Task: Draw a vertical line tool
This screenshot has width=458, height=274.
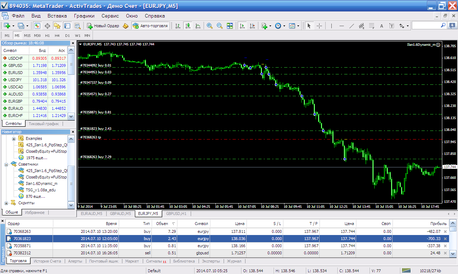Action: pyautogui.click(x=331, y=26)
